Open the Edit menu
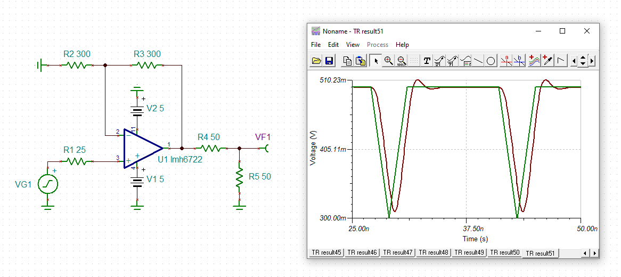 coord(333,45)
